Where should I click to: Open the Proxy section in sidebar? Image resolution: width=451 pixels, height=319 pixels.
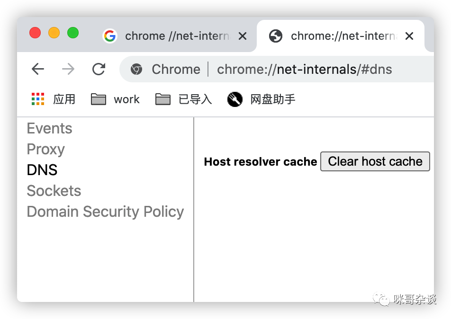tap(46, 149)
